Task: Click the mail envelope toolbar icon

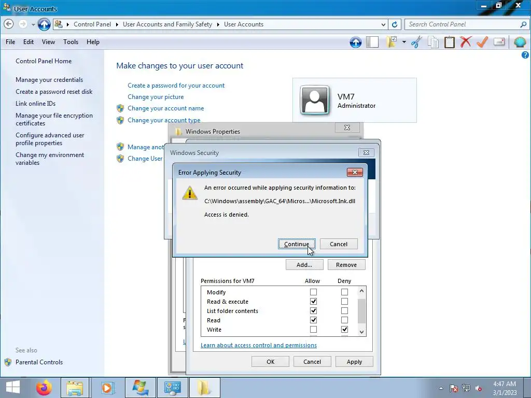Action: [x=499, y=42]
